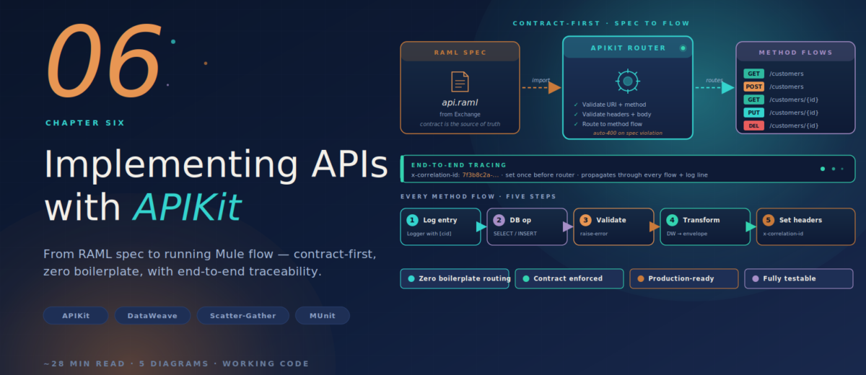Click step number 5 circle on Set headers
This screenshot has height=375, width=866.
(x=769, y=220)
